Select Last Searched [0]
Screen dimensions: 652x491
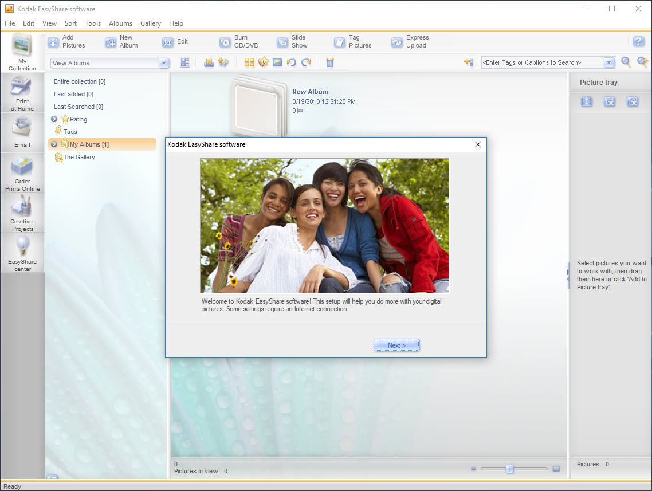pos(78,107)
